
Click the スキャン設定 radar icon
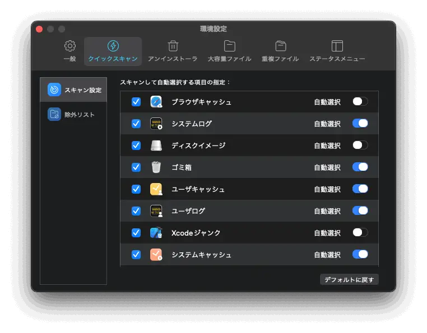[54, 90]
